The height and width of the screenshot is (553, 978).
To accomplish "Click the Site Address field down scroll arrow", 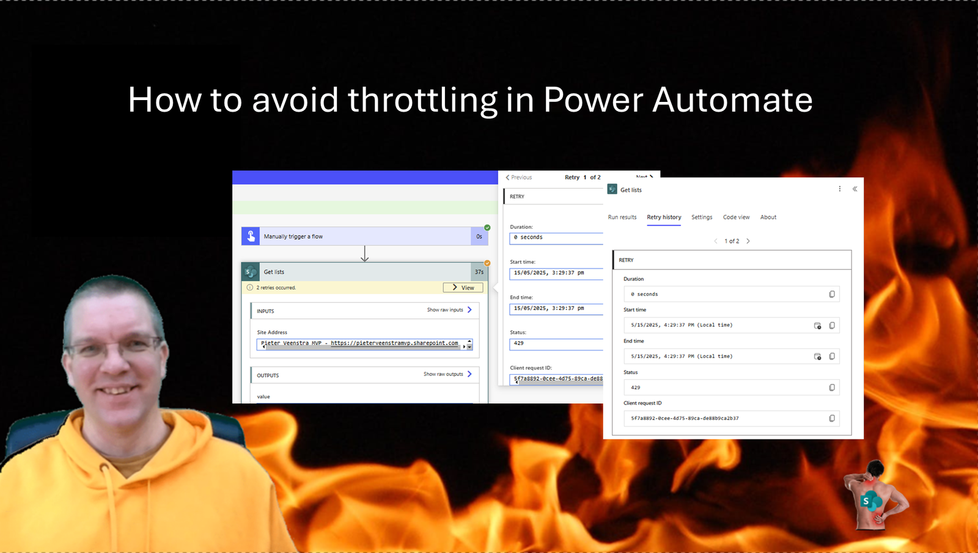I will [469, 347].
